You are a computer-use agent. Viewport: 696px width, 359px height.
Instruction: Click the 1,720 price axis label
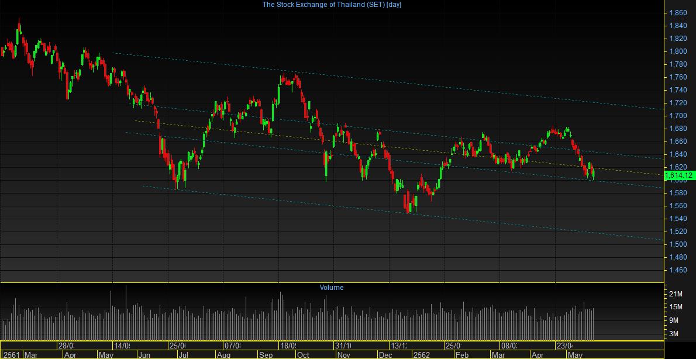click(x=677, y=103)
